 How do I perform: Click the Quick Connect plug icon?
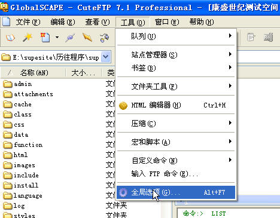tap(70, 38)
